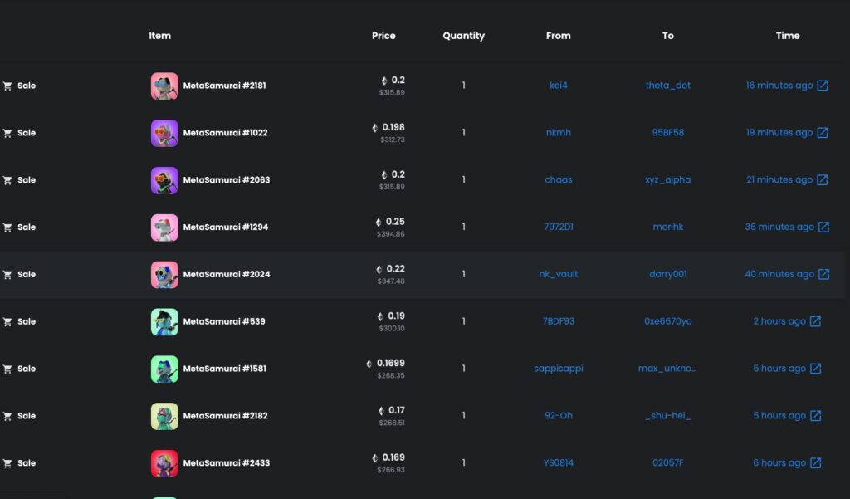View seller kei4 profile

tap(558, 86)
